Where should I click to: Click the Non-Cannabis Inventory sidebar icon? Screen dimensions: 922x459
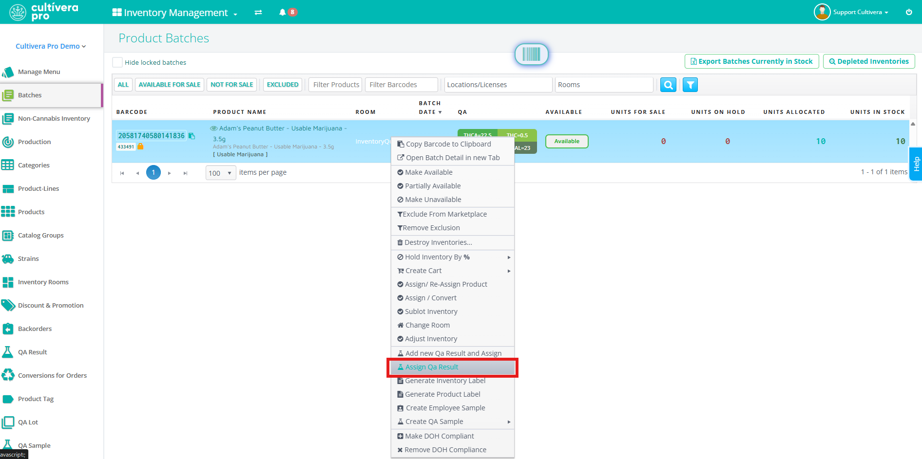[x=8, y=119]
